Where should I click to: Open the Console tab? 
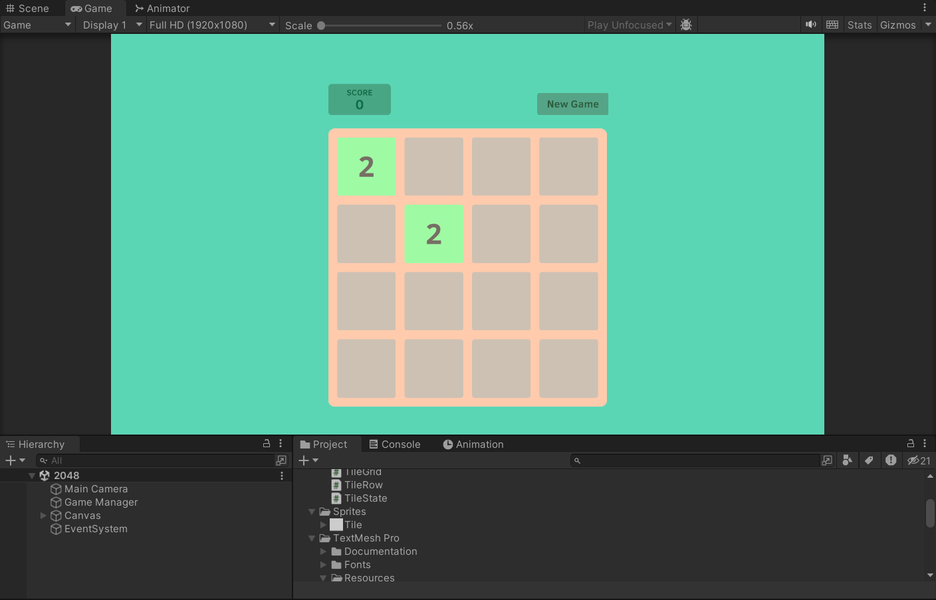[395, 444]
